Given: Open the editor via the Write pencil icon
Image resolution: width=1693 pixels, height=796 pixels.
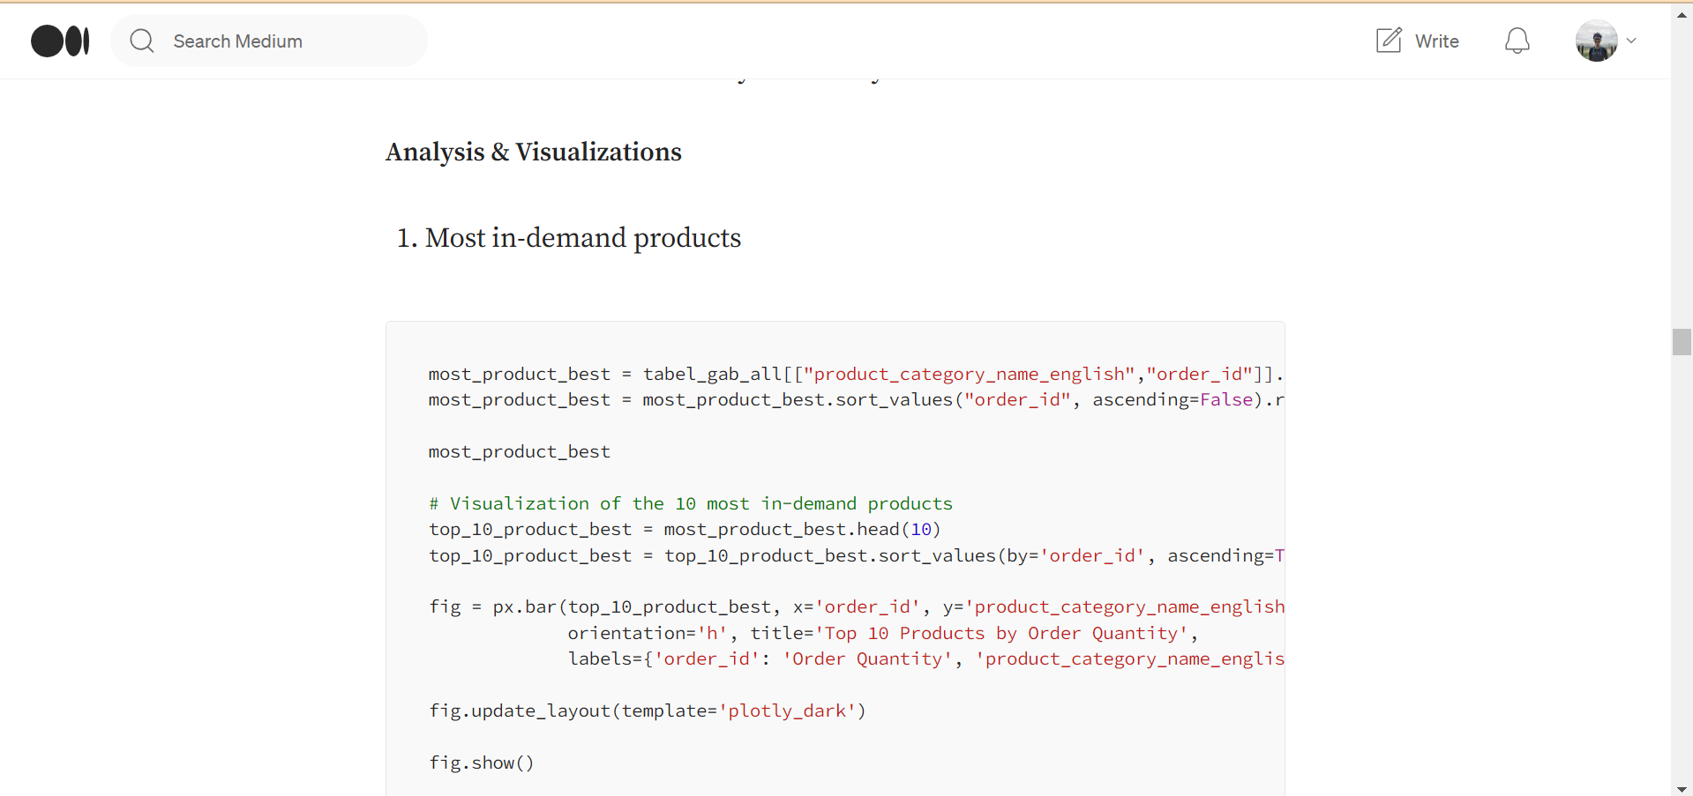Looking at the screenshot, I should coord(1388,40).
